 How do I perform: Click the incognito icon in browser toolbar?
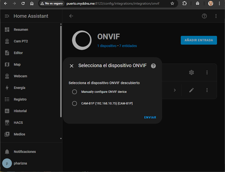[x=198, y=3]
